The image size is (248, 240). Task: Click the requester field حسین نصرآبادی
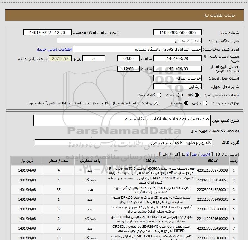[137, 49]
